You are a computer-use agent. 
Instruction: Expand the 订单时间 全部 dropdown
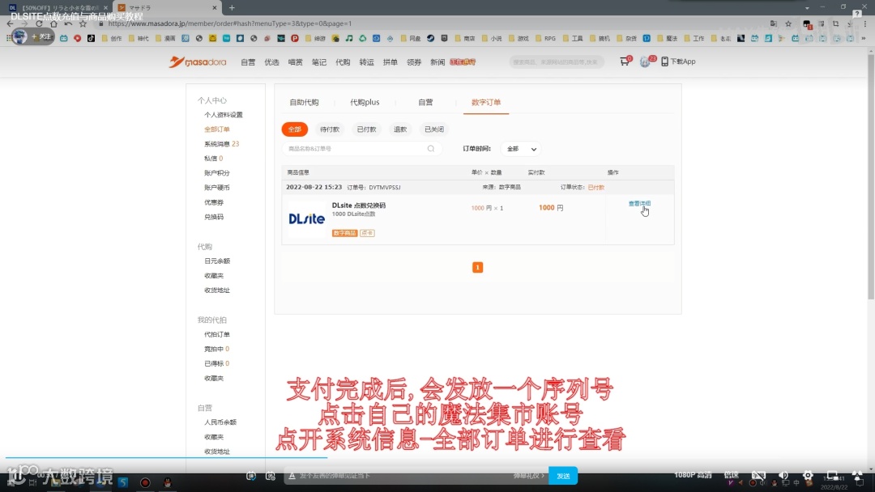coord(521,149)
